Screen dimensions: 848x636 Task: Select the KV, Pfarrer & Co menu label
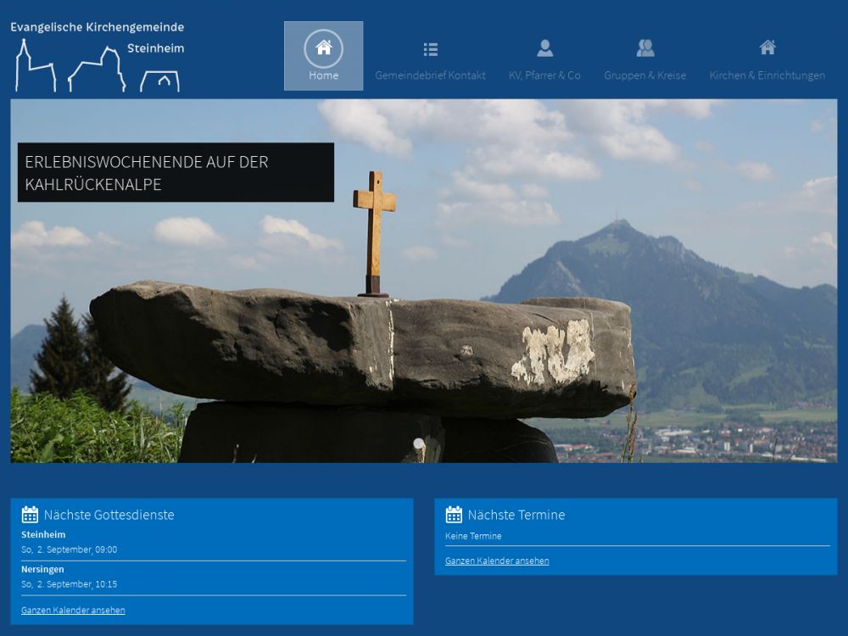(x=544, y=75)
